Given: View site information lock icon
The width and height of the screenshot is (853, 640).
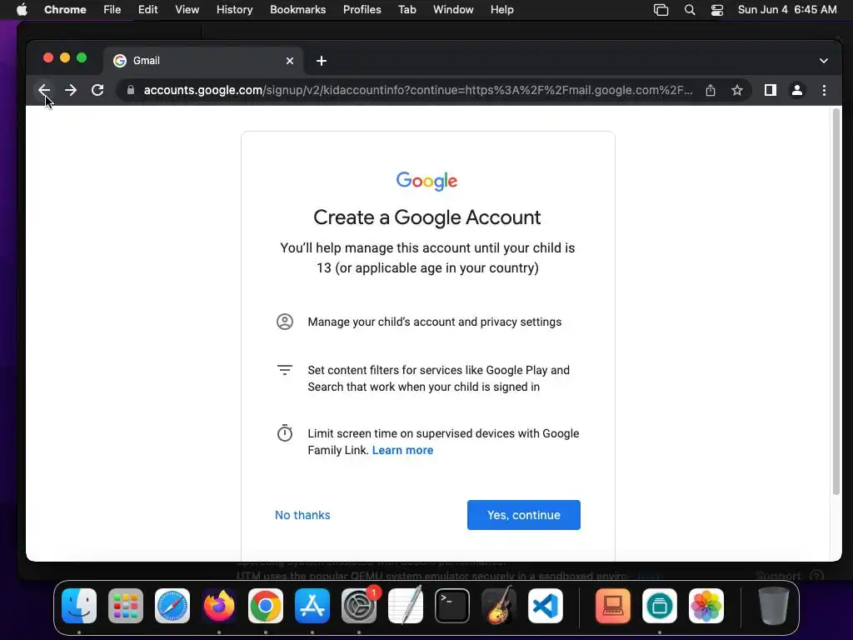Looking at the screenshot, I should point(131,90).
